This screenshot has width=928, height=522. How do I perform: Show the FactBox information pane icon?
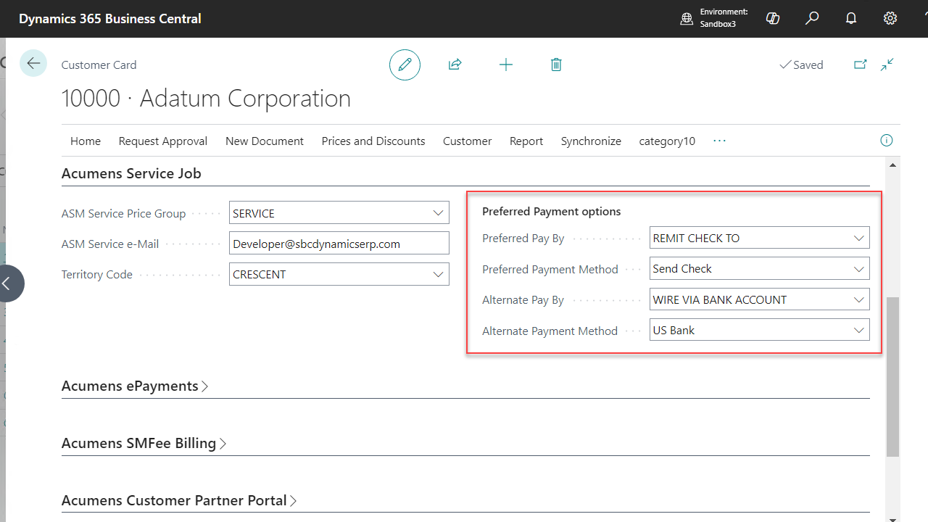tap(886, 141)
